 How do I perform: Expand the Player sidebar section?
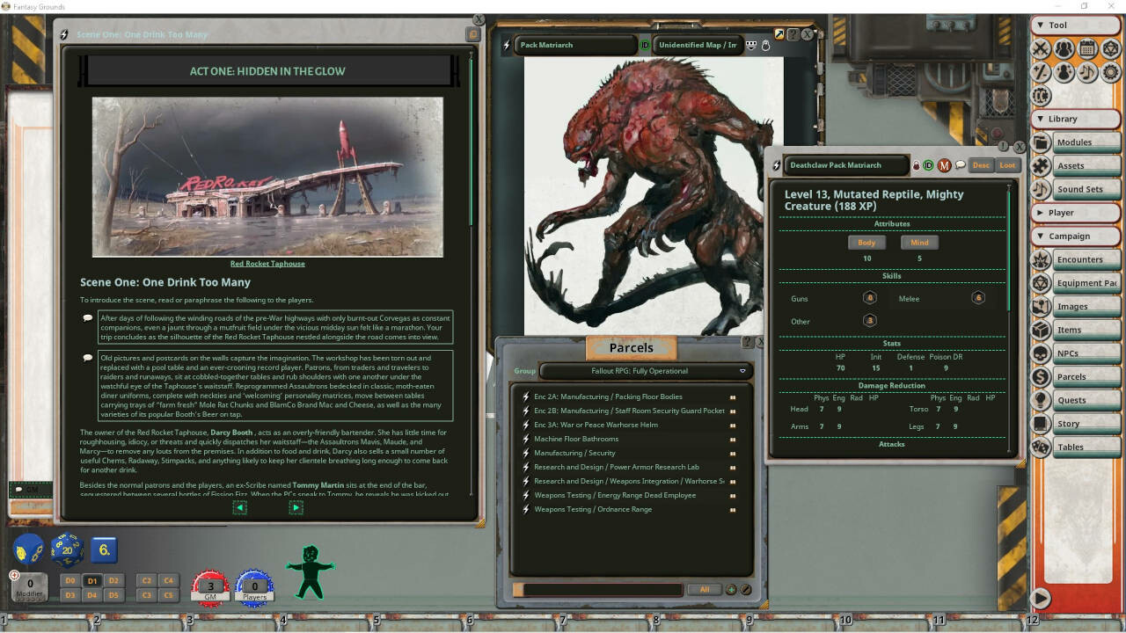click(1040, 212)
